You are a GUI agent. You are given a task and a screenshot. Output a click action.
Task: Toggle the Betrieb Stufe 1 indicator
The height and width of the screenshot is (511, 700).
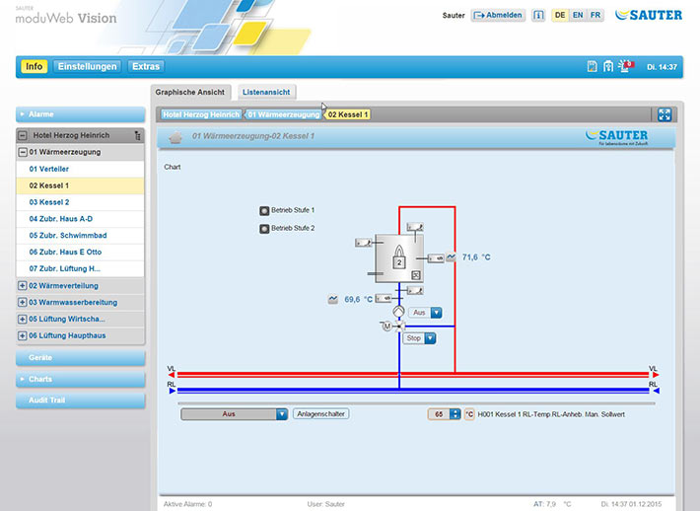pyautogui.click(x=263, y=210)
